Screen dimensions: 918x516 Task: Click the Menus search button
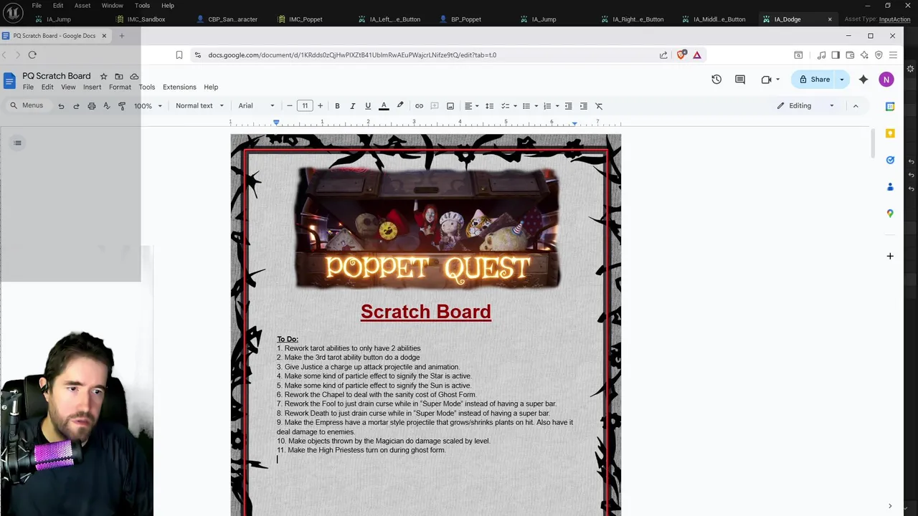pyautogui.click(x=27, y=106)
